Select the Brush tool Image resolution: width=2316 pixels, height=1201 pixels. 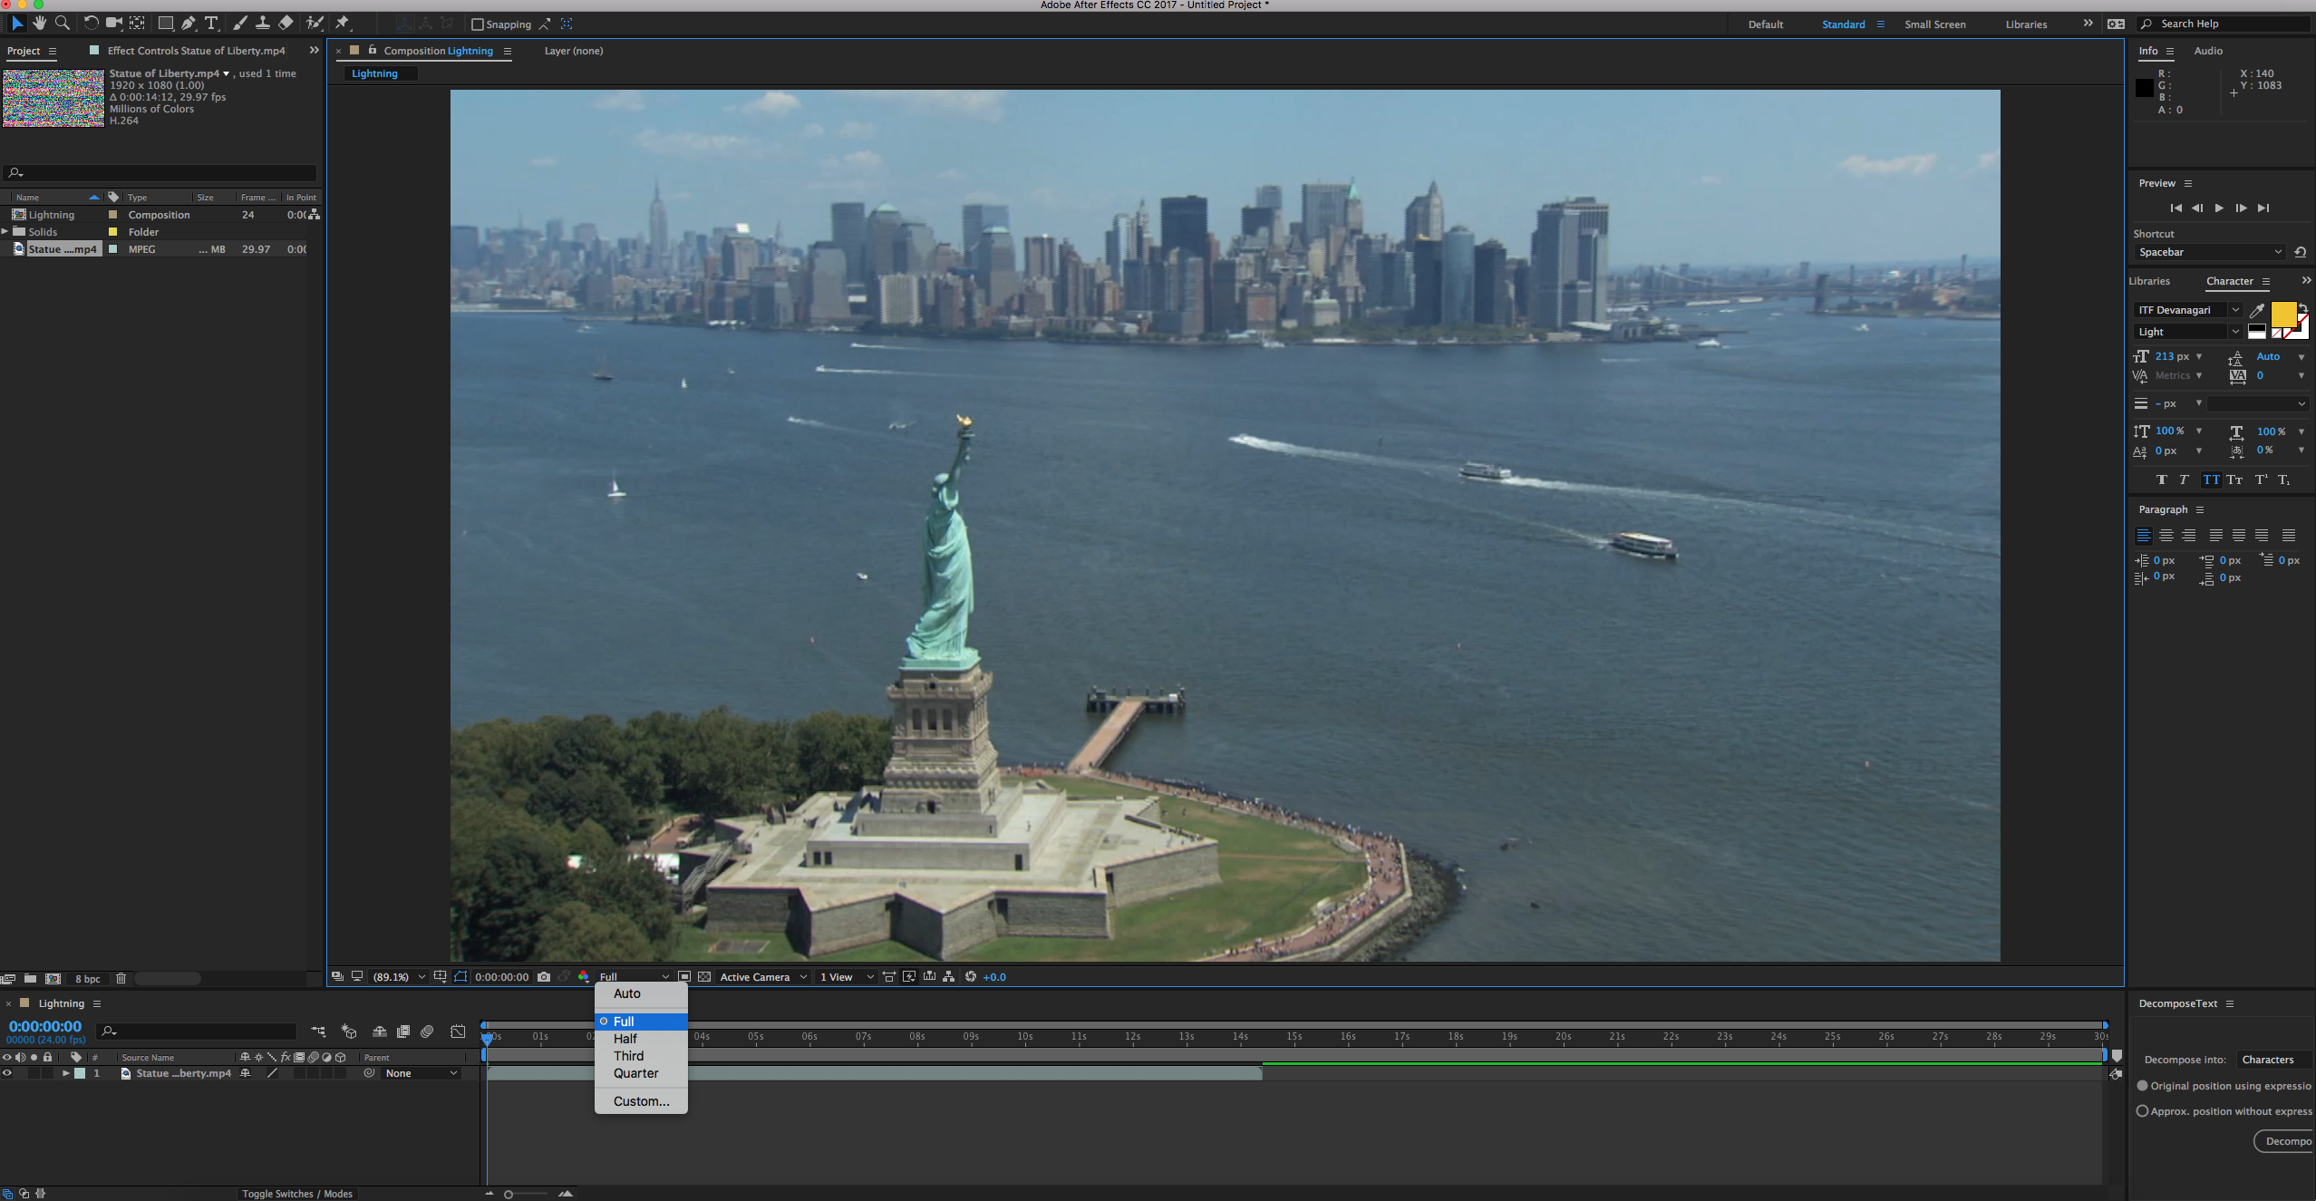click(x=240, y=24)
